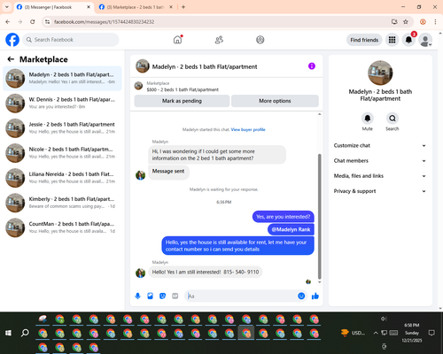The height and width of the screenshot is (354, 443).
Task: Open Chrome profile icon in toolbar
Action: click(x=423, y=21)
